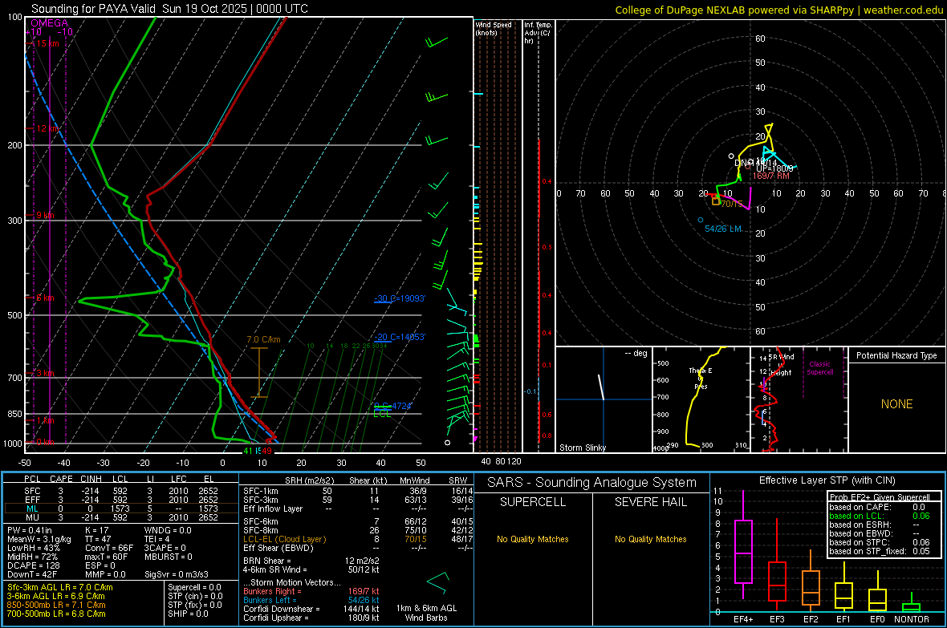The height and width of the screenshot is (628, 947).
Task: Click the green LCL marker label on skew-T
Action: point(382,414)
